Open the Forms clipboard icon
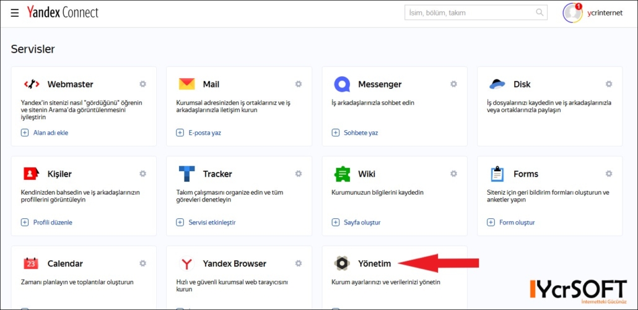This screenshot has width=638, height=310. click(x=497, y=174)
